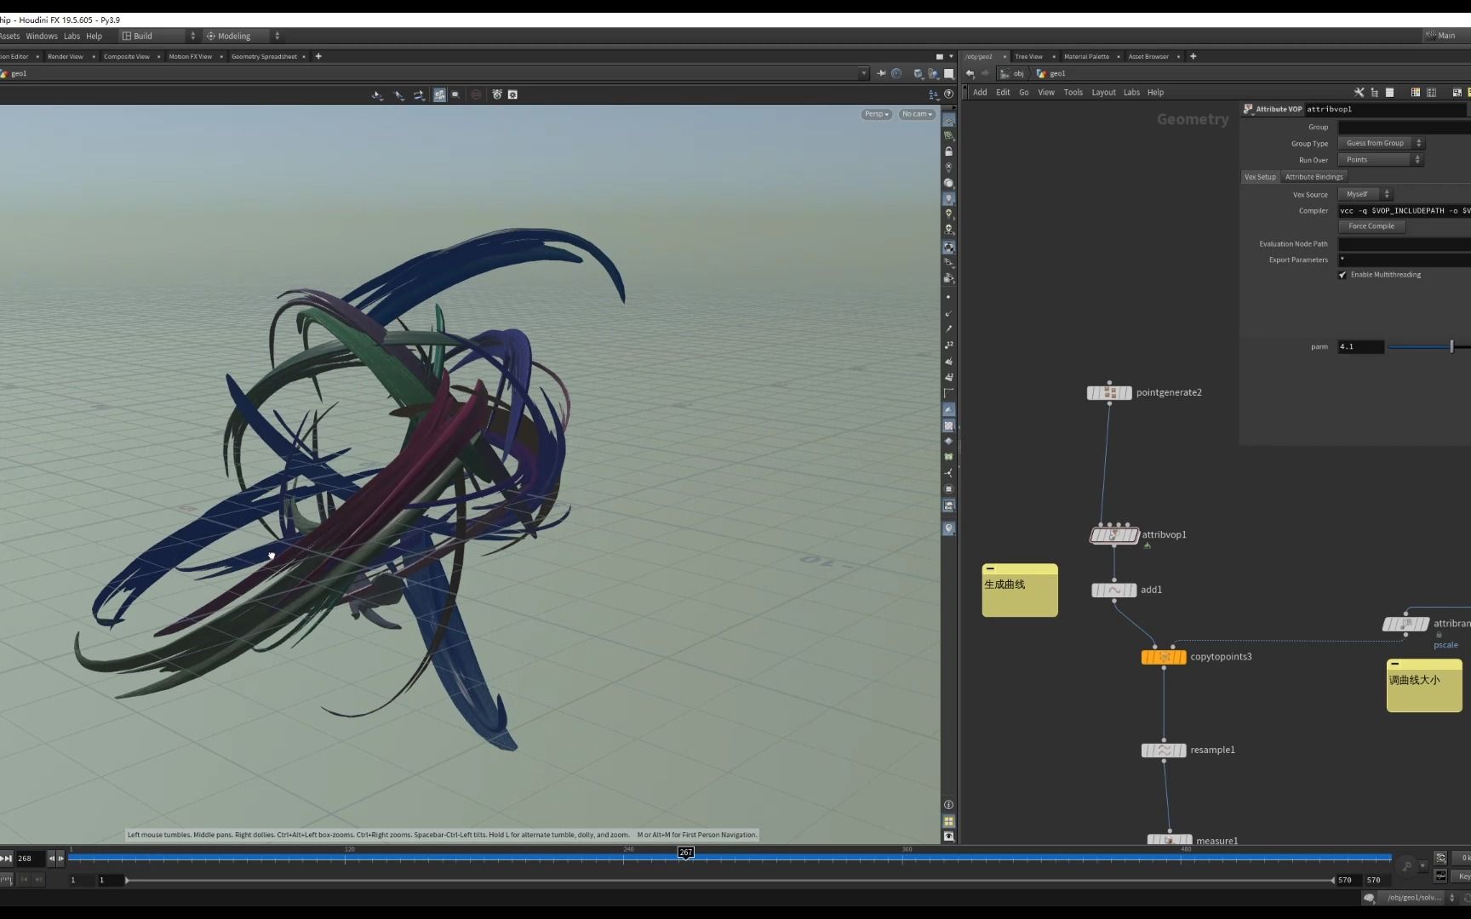Open the Main takes dropdown at top right
The width and height of the screenshot is (1471, 919).
(1446, 36)
